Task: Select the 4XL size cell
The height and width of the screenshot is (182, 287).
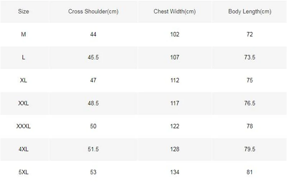Action: [23, 149]
